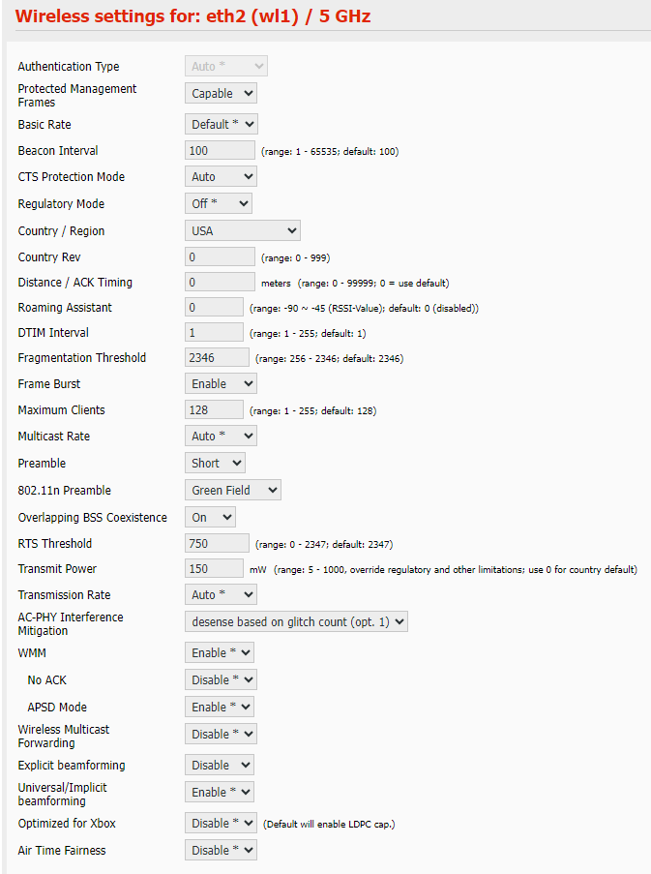Open the AC-PHY Interference Mitigation dropdown
Image resolution: width=651 pixels, height=874 pixels.
click(296, 622)
